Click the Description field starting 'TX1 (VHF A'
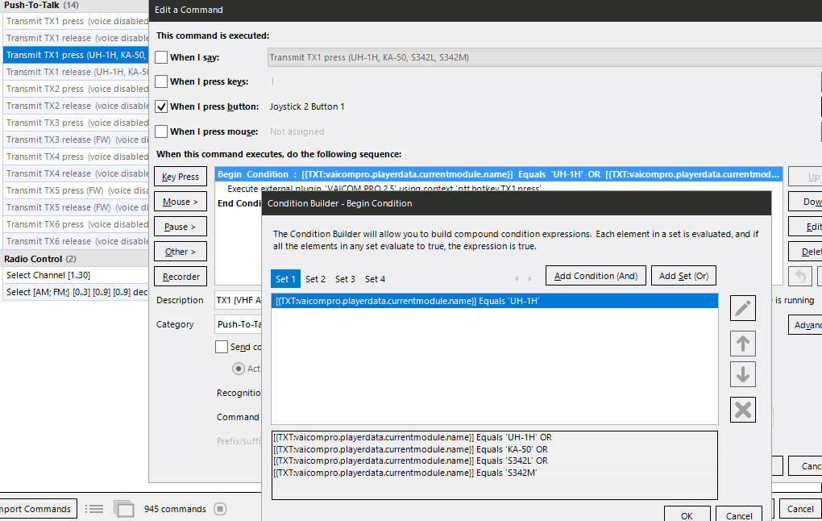This screenshot has width=822, height=521. tap(238, 300)
